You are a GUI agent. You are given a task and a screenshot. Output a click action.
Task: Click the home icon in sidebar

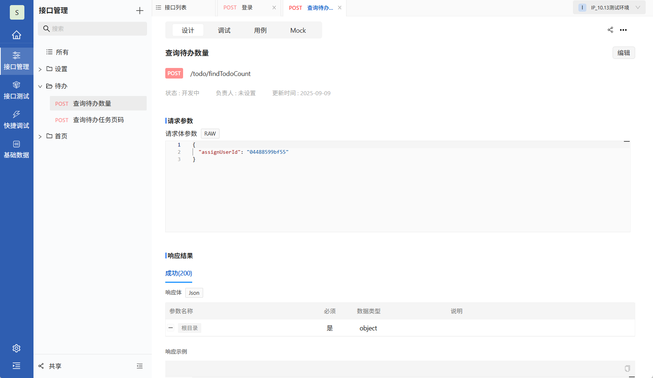coord(17,35)
